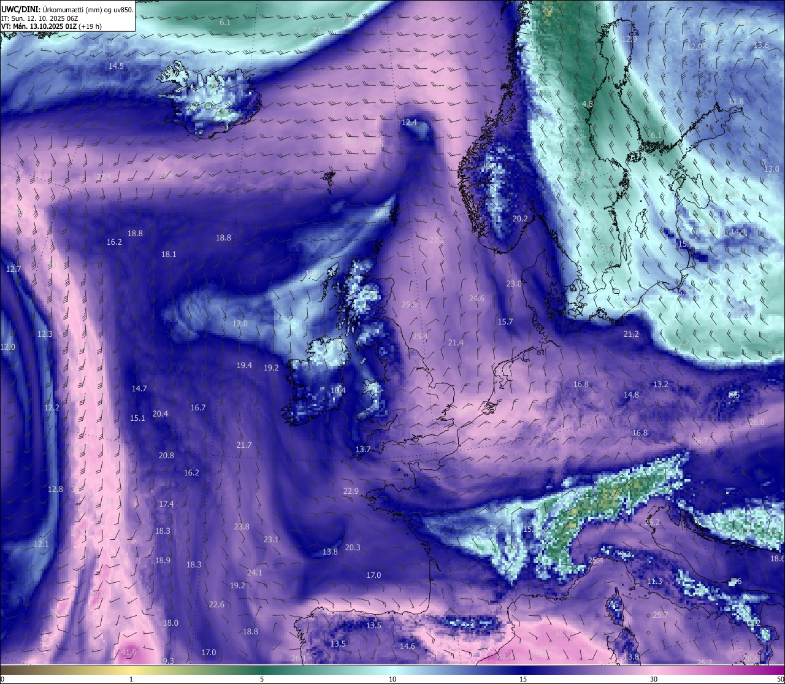
Task: Click the 12.7 value at the left edge
Action: pos(13,269)
